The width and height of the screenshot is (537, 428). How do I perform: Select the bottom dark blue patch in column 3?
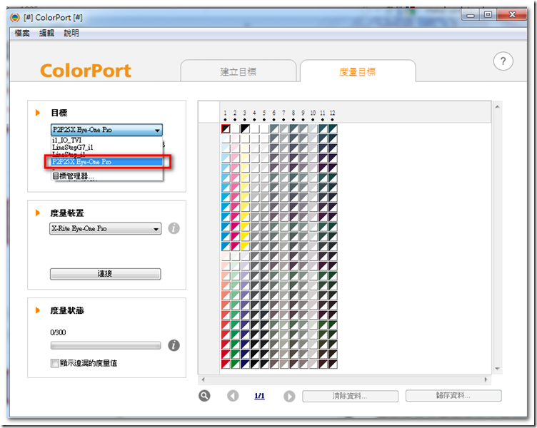245,364
